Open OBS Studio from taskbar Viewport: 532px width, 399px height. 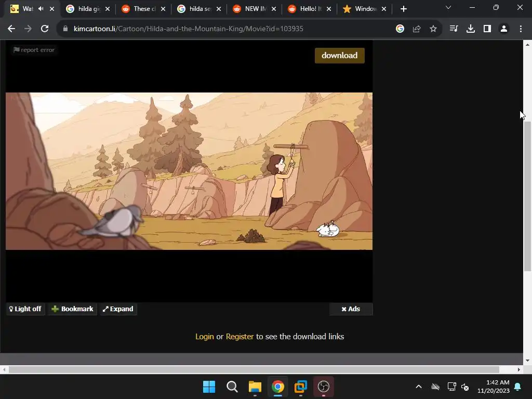point(323,387)
